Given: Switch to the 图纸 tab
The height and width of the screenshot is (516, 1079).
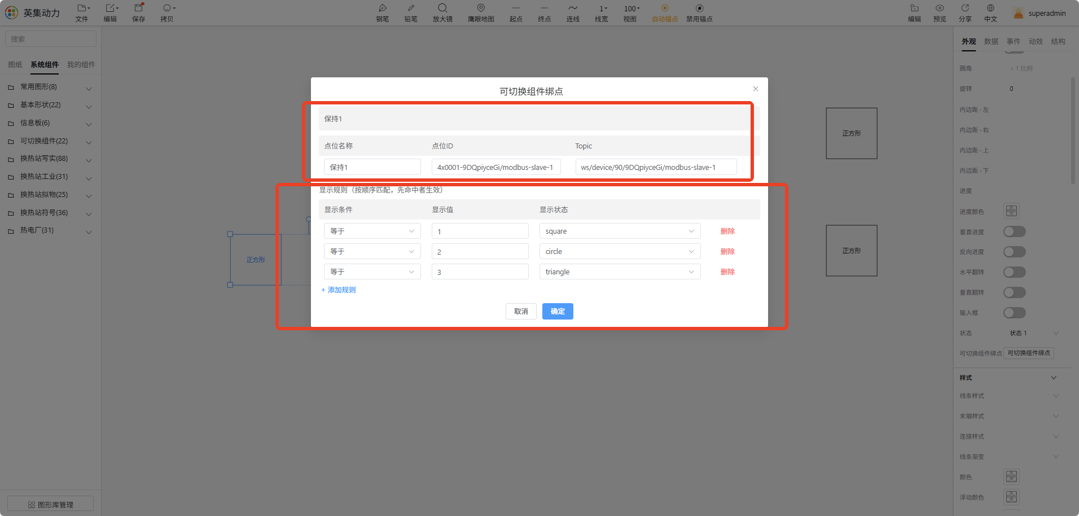Looking at the screenshot, I should coord(15,64).
